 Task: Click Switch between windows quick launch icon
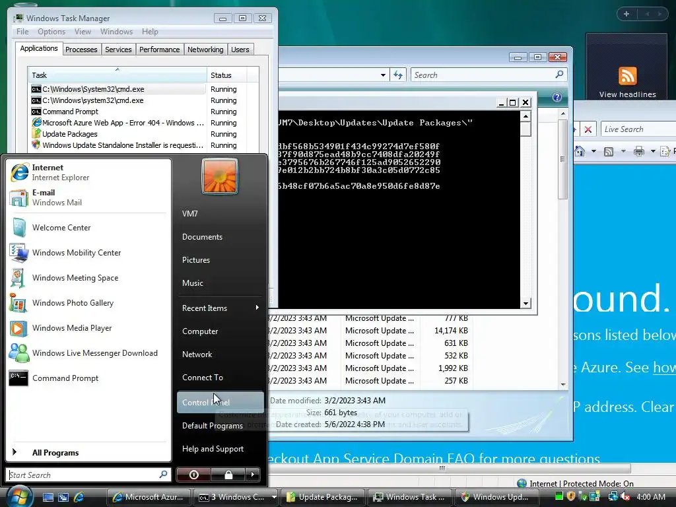(63, 497)
